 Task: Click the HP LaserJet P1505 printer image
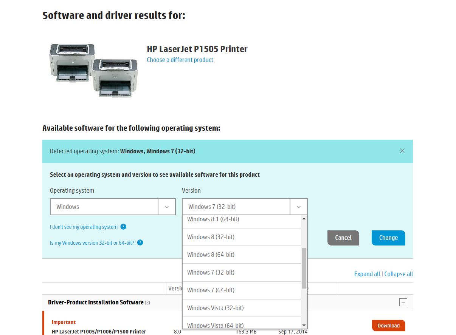coord(93,70)
